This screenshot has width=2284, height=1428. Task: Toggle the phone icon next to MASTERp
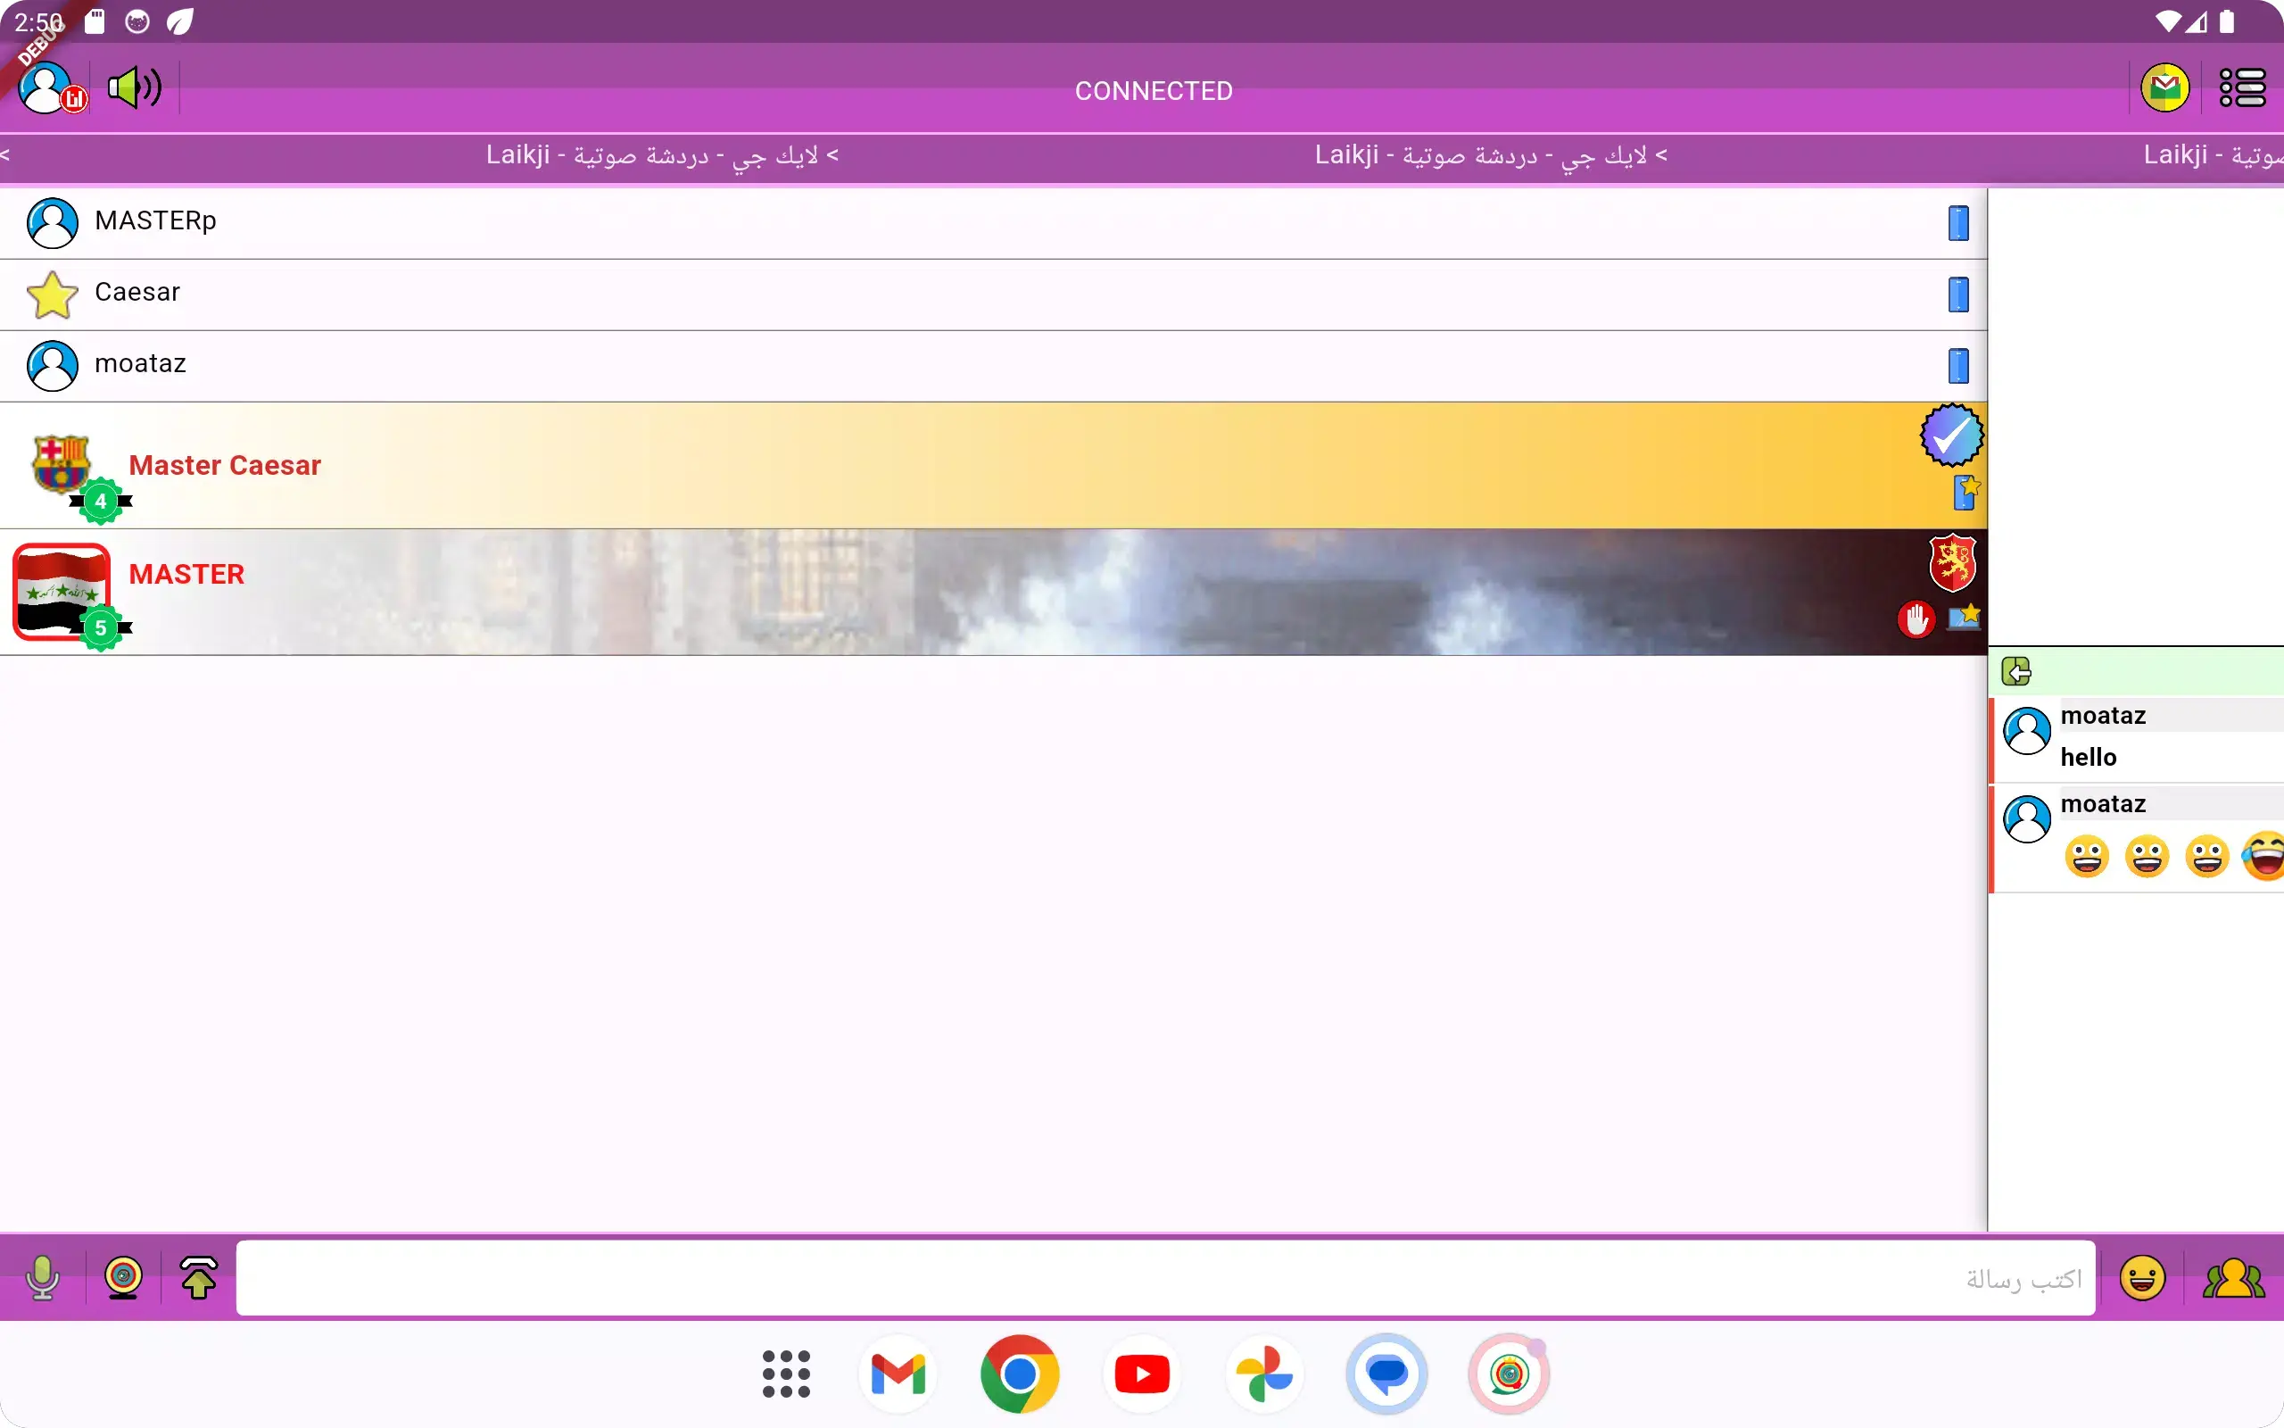pos(1958,223)
